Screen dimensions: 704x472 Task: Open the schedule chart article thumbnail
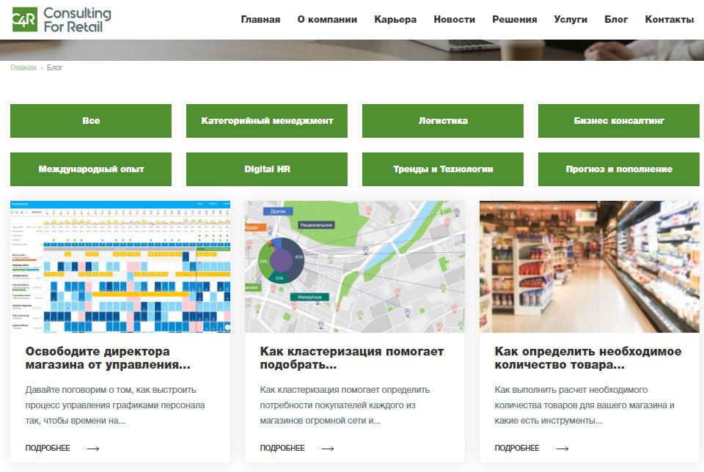(x=120, y=268)
